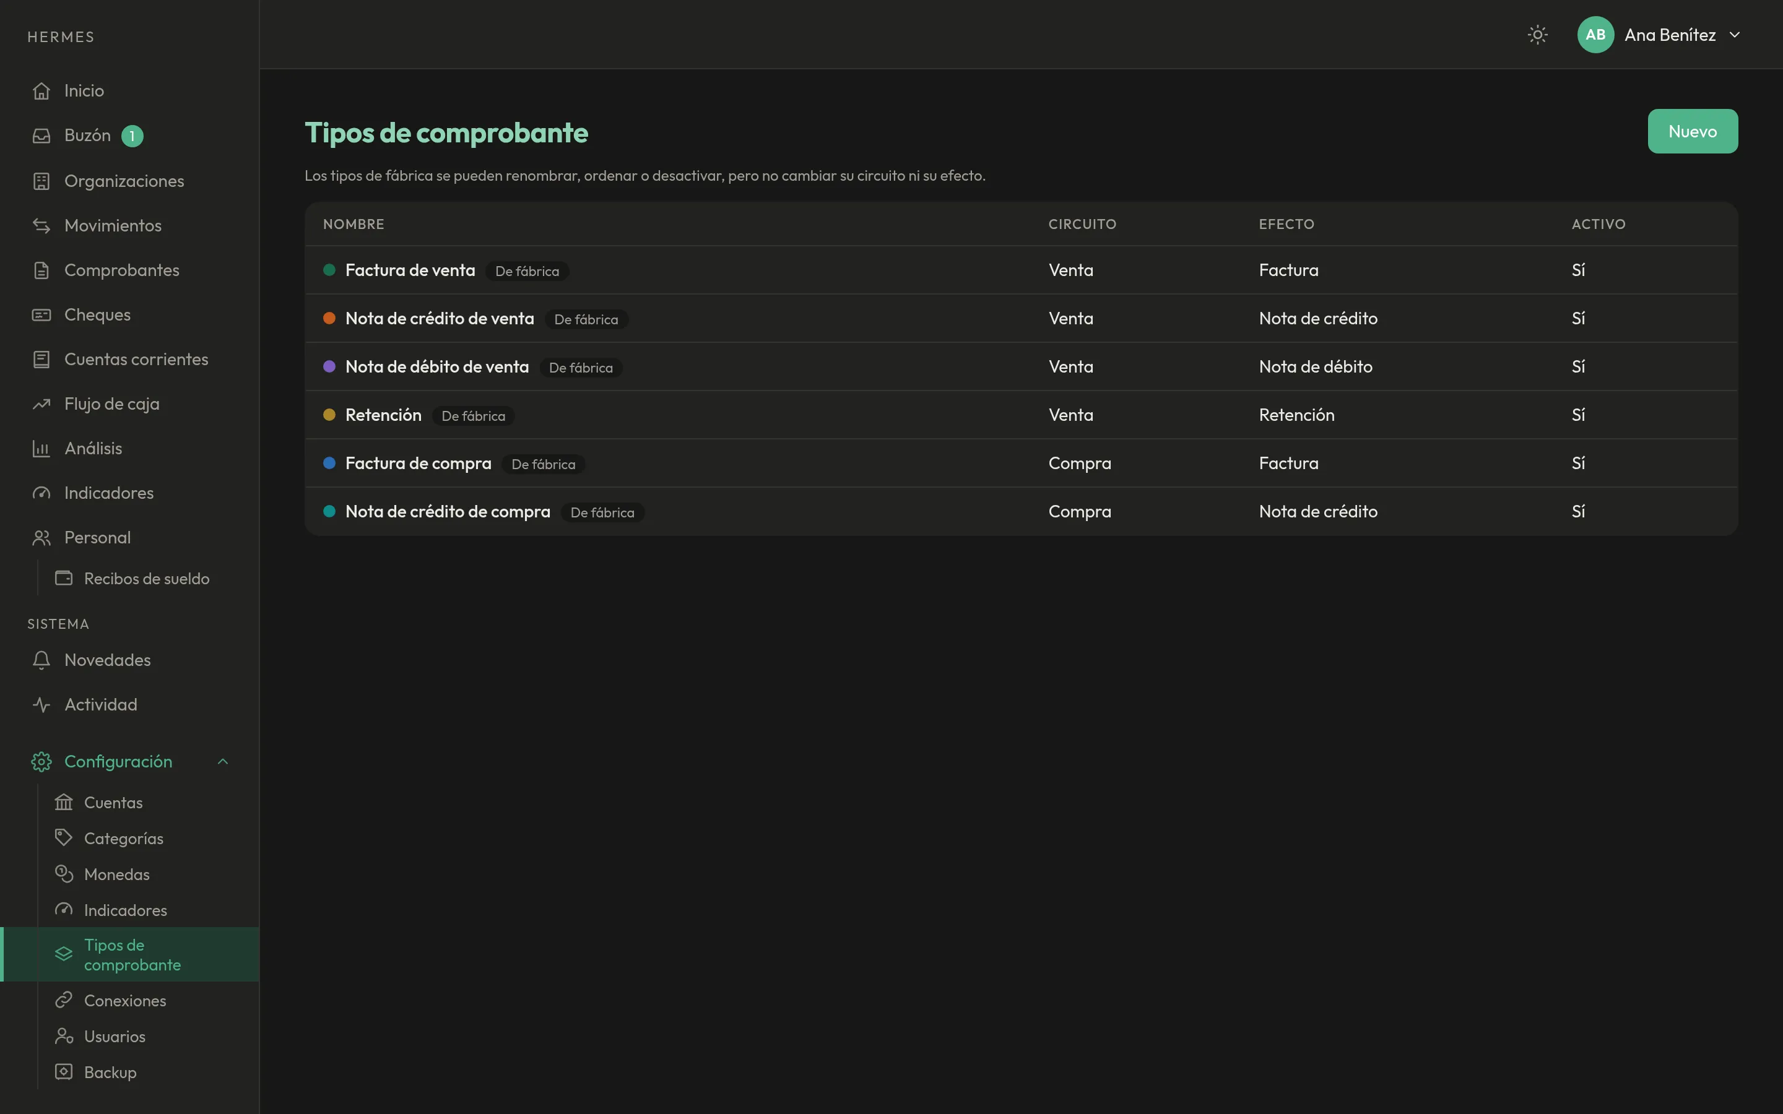1783x1114 pixels.
Task: Click the Novedades bell icon
Action: click(41, 660)
